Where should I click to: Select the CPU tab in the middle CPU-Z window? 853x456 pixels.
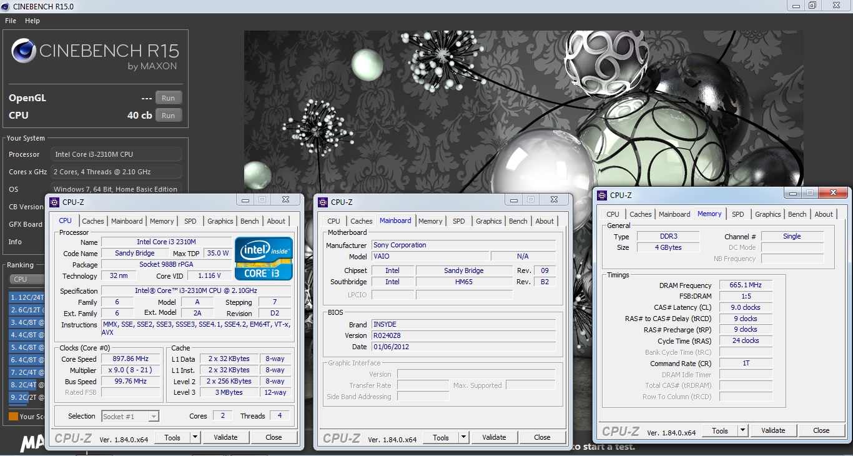coord(334,221)
